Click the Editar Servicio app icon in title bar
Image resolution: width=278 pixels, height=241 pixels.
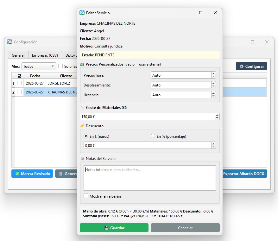[x=82, y=13]
